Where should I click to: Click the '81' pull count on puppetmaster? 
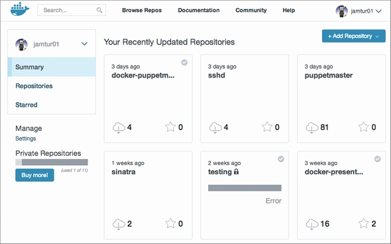click(324, 127)
